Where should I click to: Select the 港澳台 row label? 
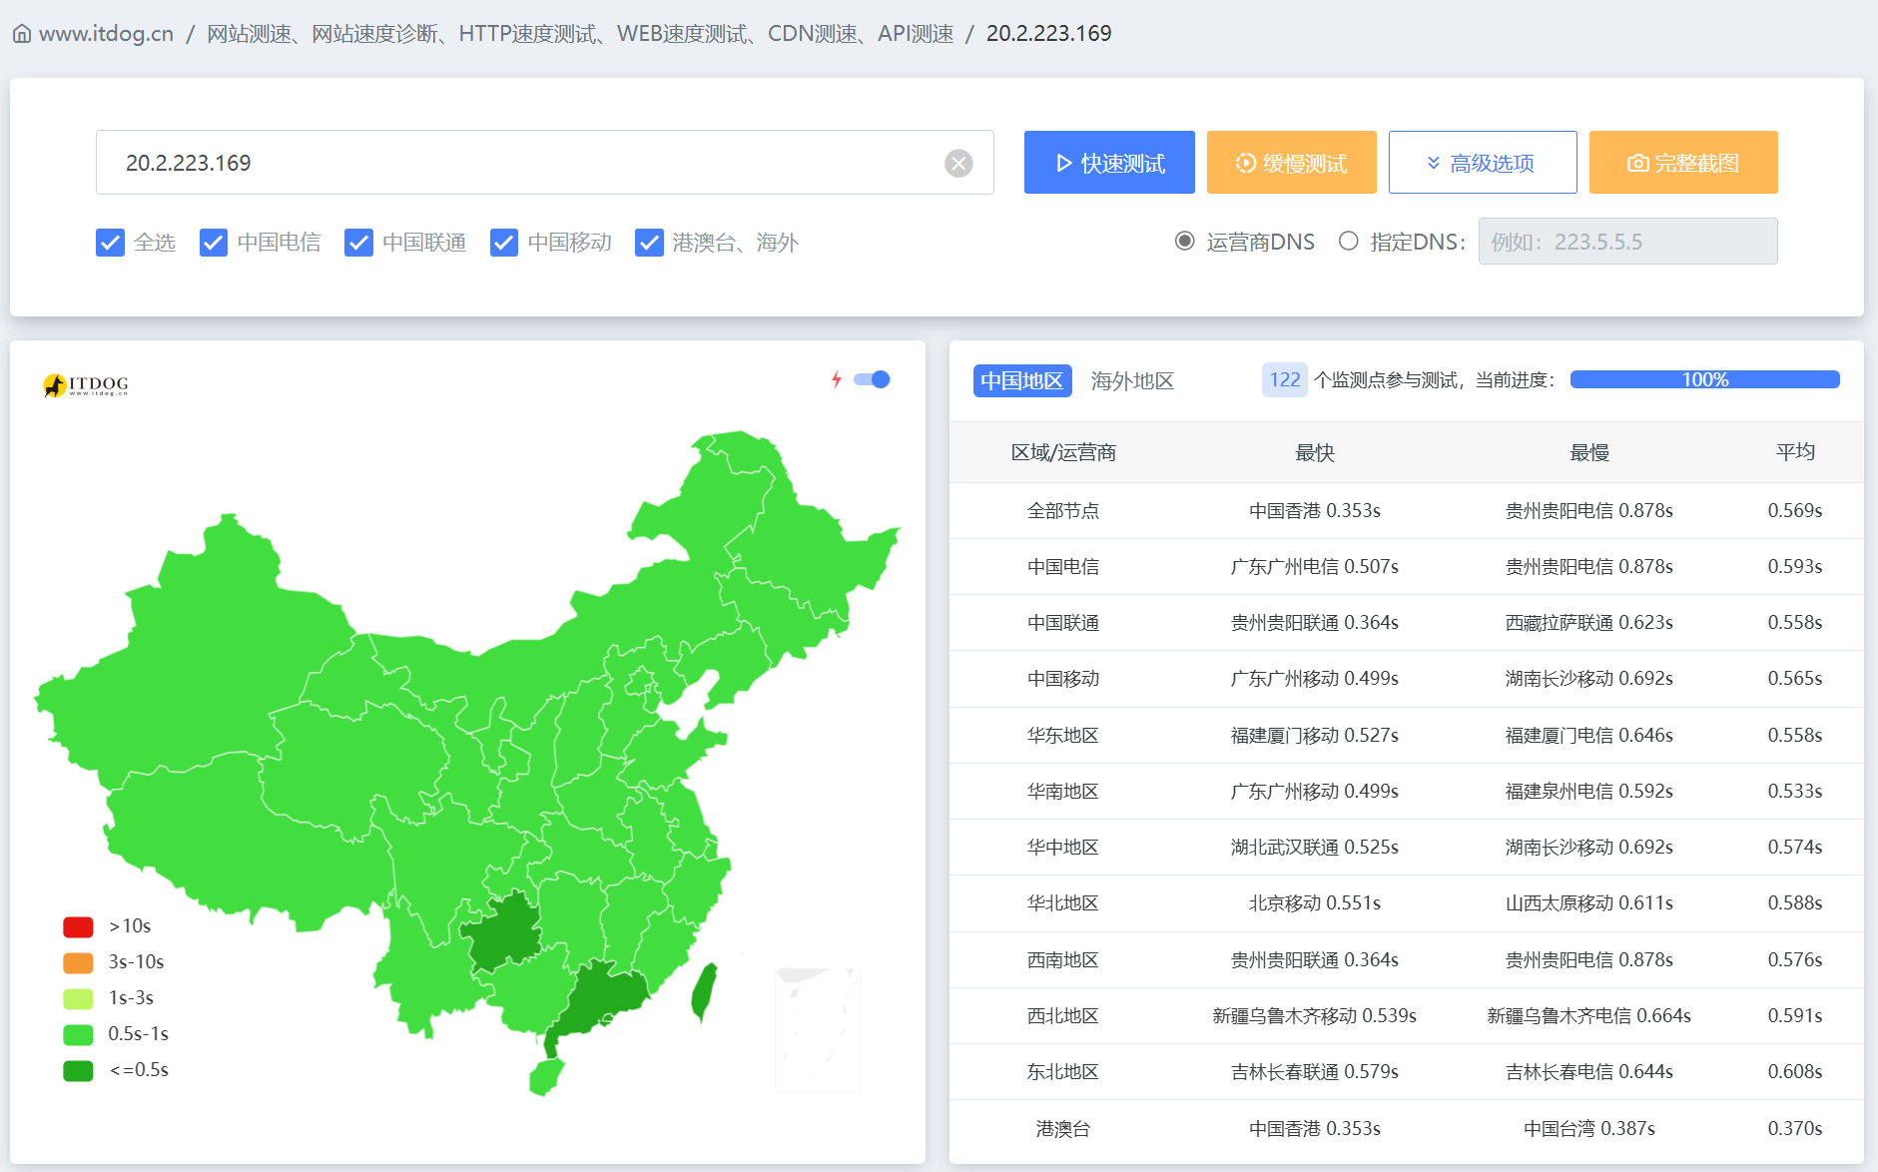click(x=1063, y=1129)
